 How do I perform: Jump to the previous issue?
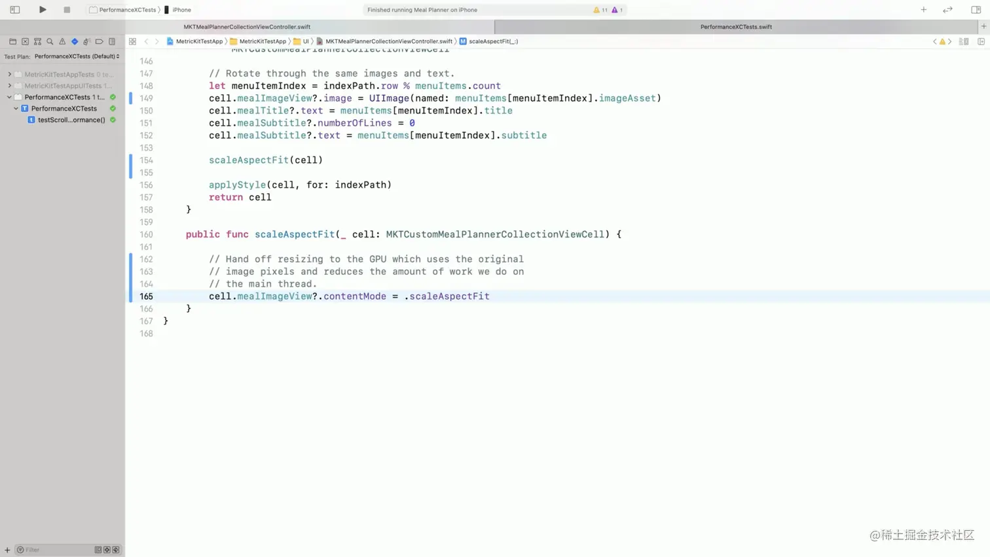point(934,41)
